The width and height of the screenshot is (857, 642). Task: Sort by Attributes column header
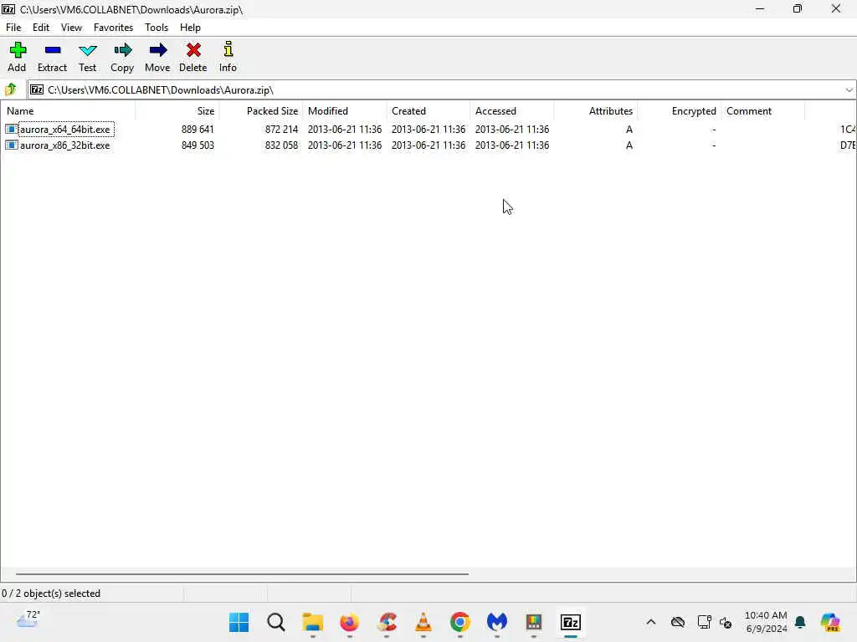point(595,111)
